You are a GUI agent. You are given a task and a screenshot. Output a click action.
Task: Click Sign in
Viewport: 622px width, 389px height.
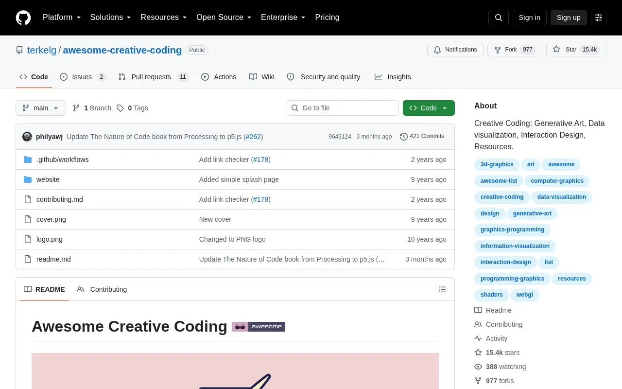[529, 18]
